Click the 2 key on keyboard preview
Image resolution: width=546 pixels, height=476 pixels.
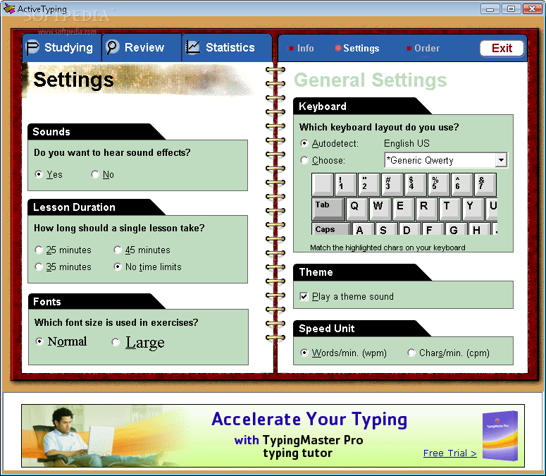(368, 184)
